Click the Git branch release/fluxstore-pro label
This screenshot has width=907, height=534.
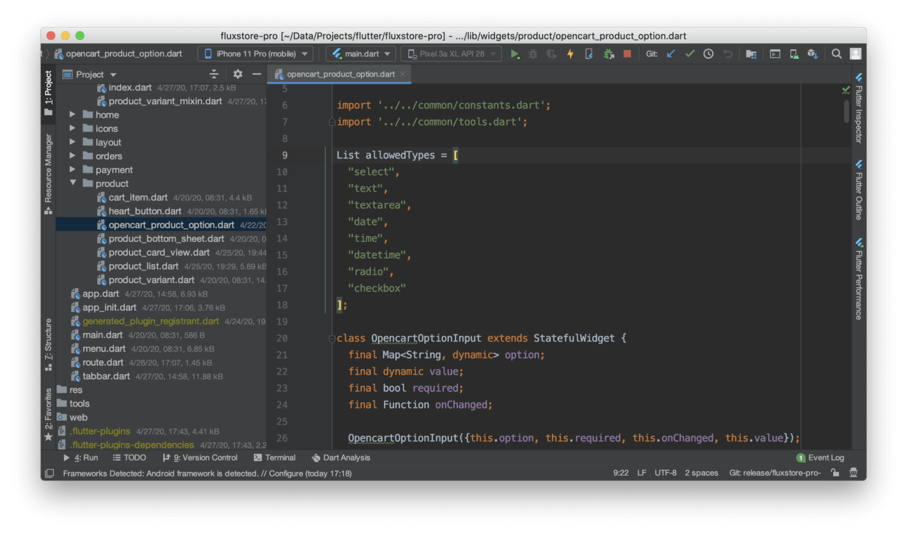pyautogui.click(x=774, y=473)
